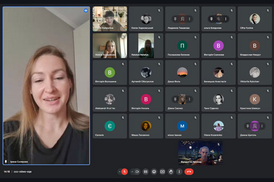This screenshot has height=182, width=274.
Task: Select Фундук'ян Яромир's video tile
Action: [x=200, y=153]
